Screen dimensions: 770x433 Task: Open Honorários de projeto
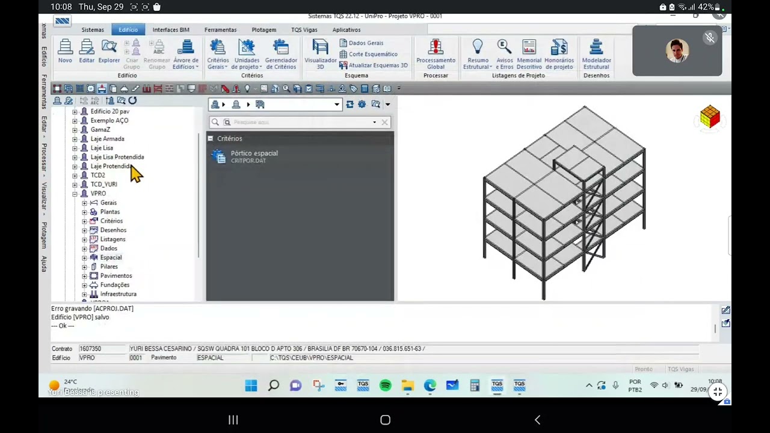559,54
